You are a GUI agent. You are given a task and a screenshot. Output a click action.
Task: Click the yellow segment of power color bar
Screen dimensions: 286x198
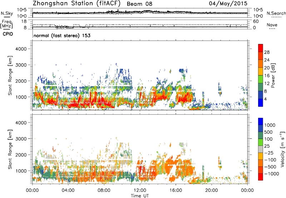click(x=261, y=71)
